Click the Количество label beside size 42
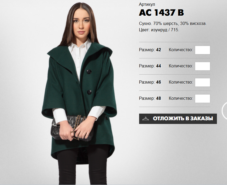 (181, 50)
